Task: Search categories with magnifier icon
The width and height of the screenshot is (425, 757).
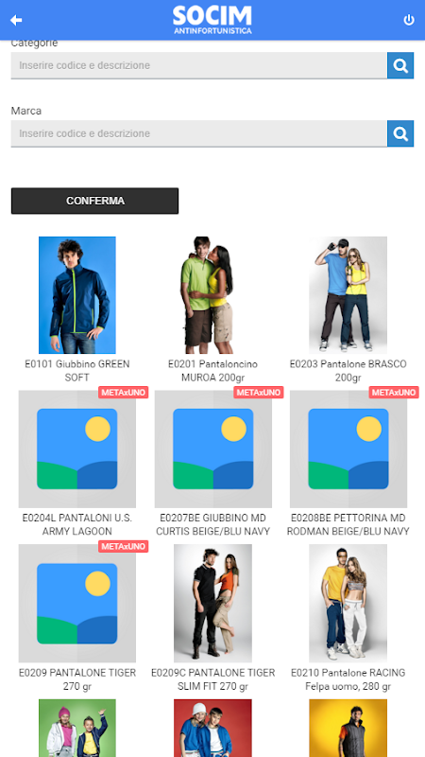Action: [x=400, y=65]
